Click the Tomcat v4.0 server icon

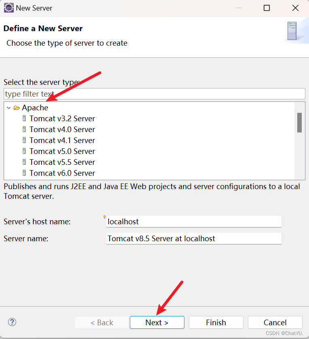[x=24, y=129]
